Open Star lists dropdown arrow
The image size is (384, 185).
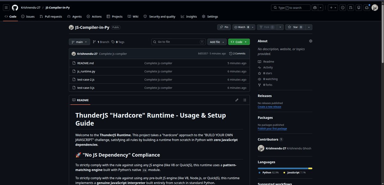309,27
